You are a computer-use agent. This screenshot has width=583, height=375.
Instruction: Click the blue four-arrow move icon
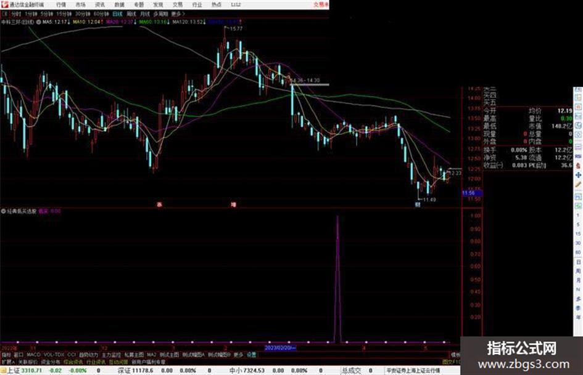[x=578, y=175]
